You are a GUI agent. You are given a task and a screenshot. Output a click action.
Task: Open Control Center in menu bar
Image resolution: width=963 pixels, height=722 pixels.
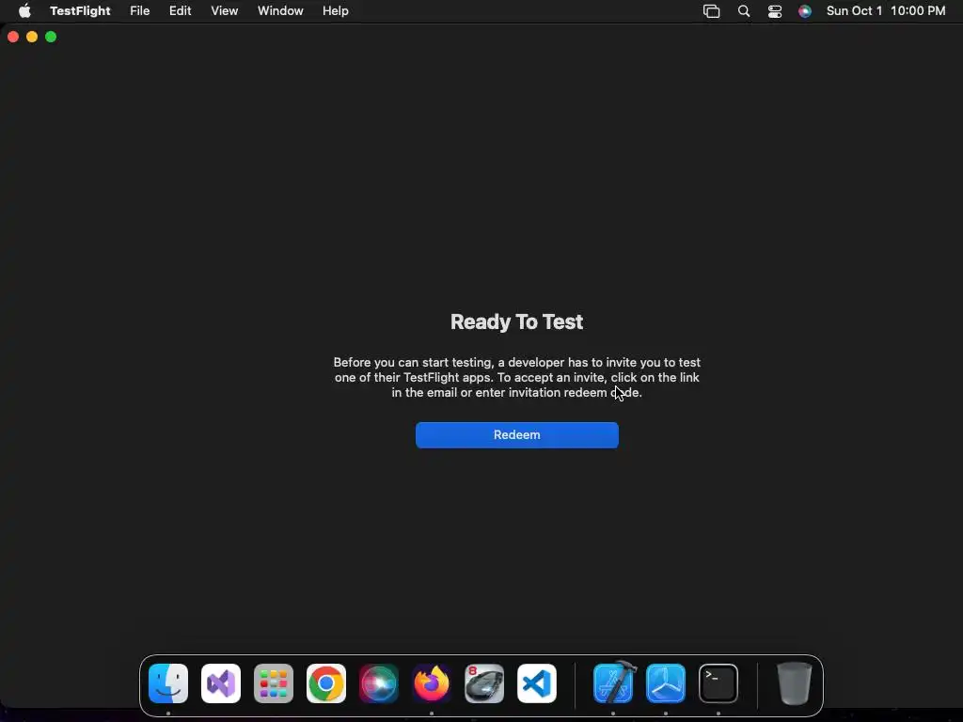(775, 11)
